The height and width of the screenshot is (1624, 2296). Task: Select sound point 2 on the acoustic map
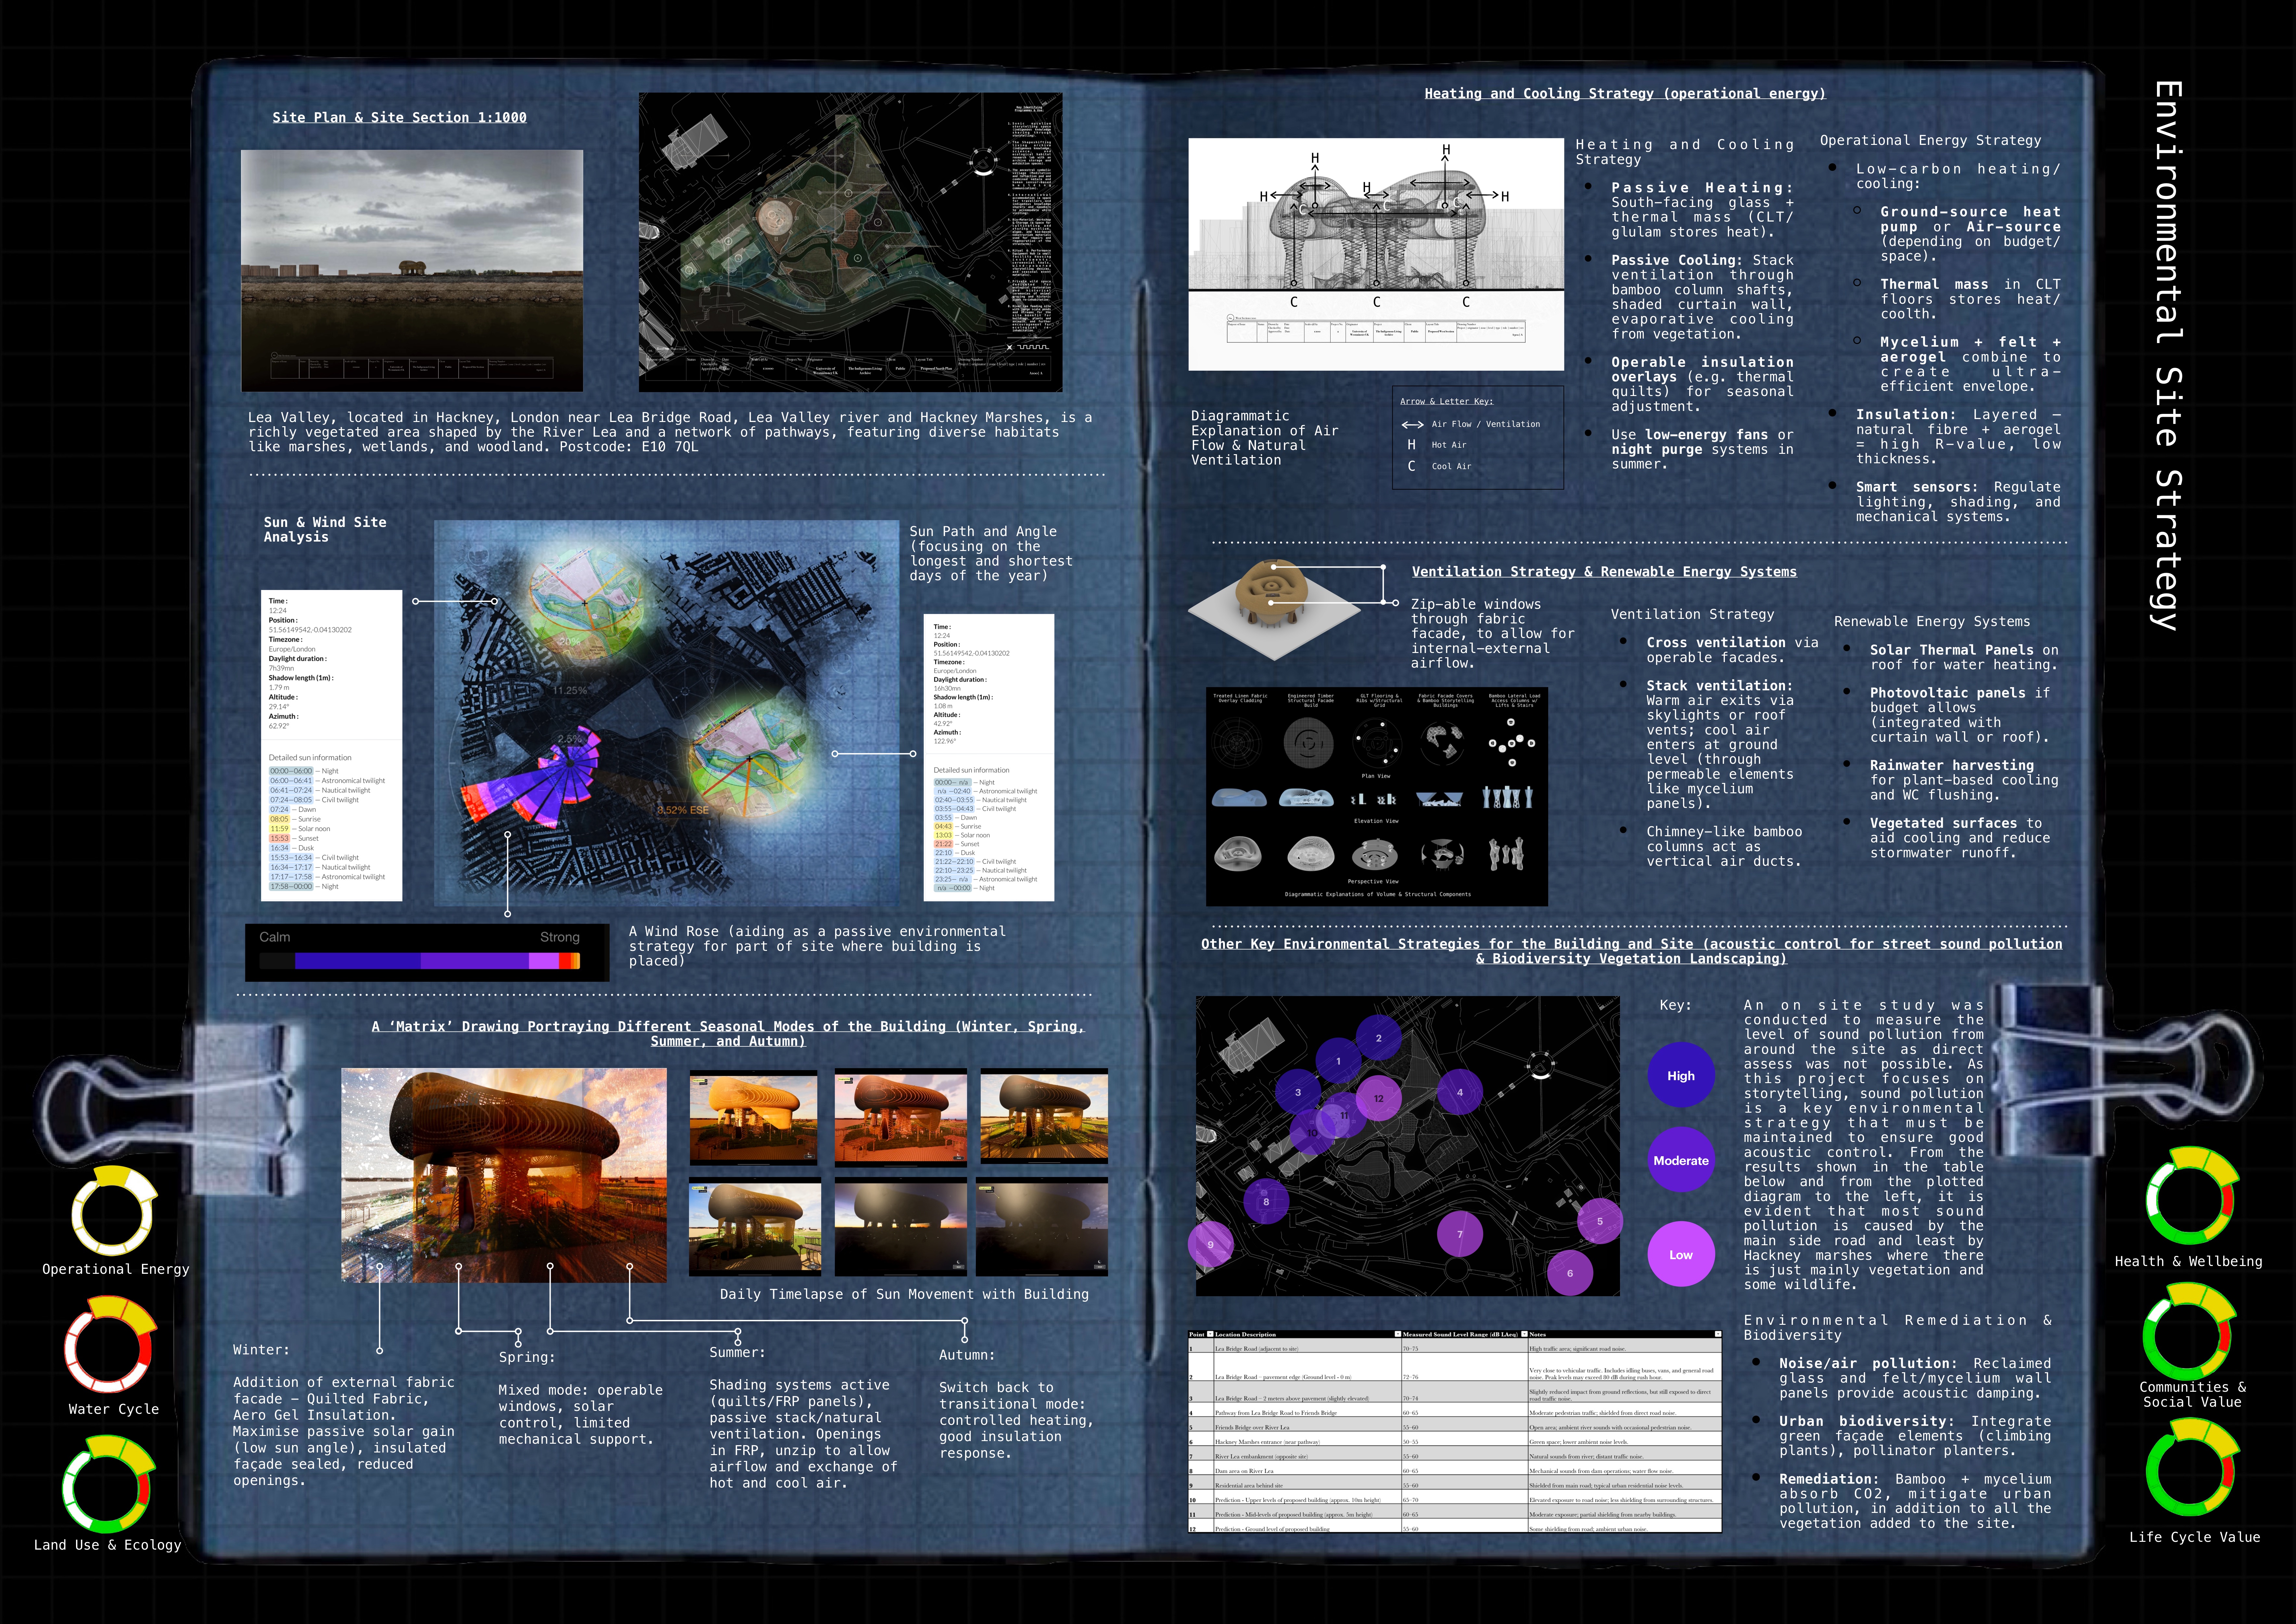[x=1378, y=1038]
